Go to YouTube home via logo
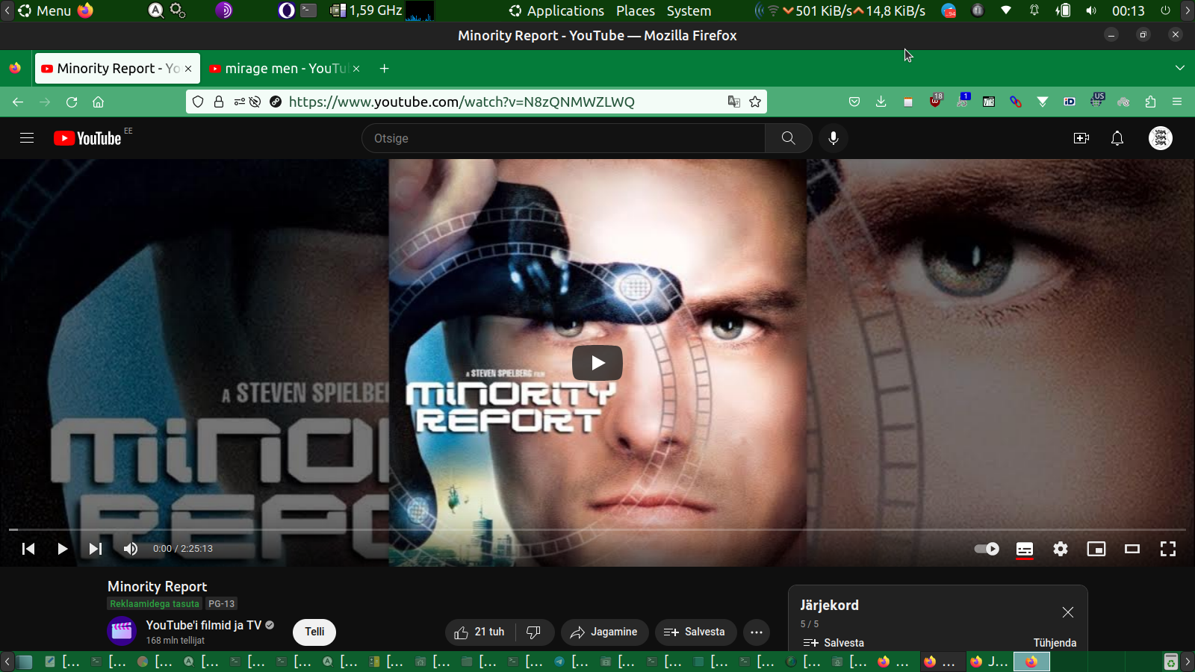 tap(87, 138)
